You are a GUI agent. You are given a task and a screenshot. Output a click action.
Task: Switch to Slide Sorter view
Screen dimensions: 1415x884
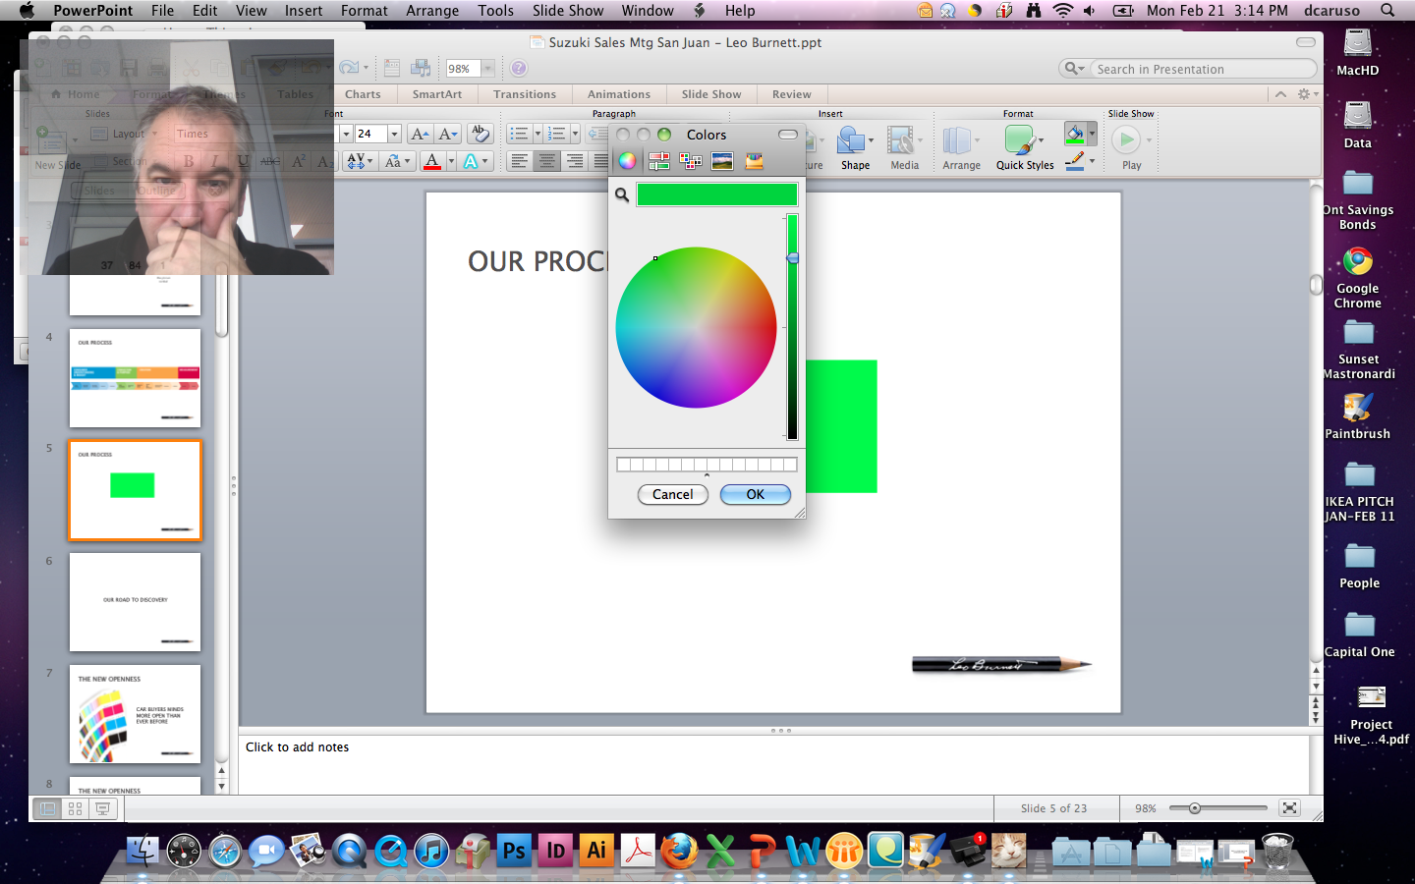point(75,808)
